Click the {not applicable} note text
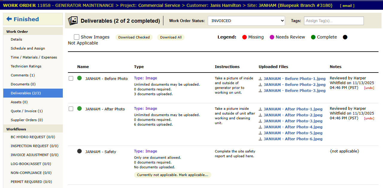The image size is (383, 188). click(x=344, y=151)
